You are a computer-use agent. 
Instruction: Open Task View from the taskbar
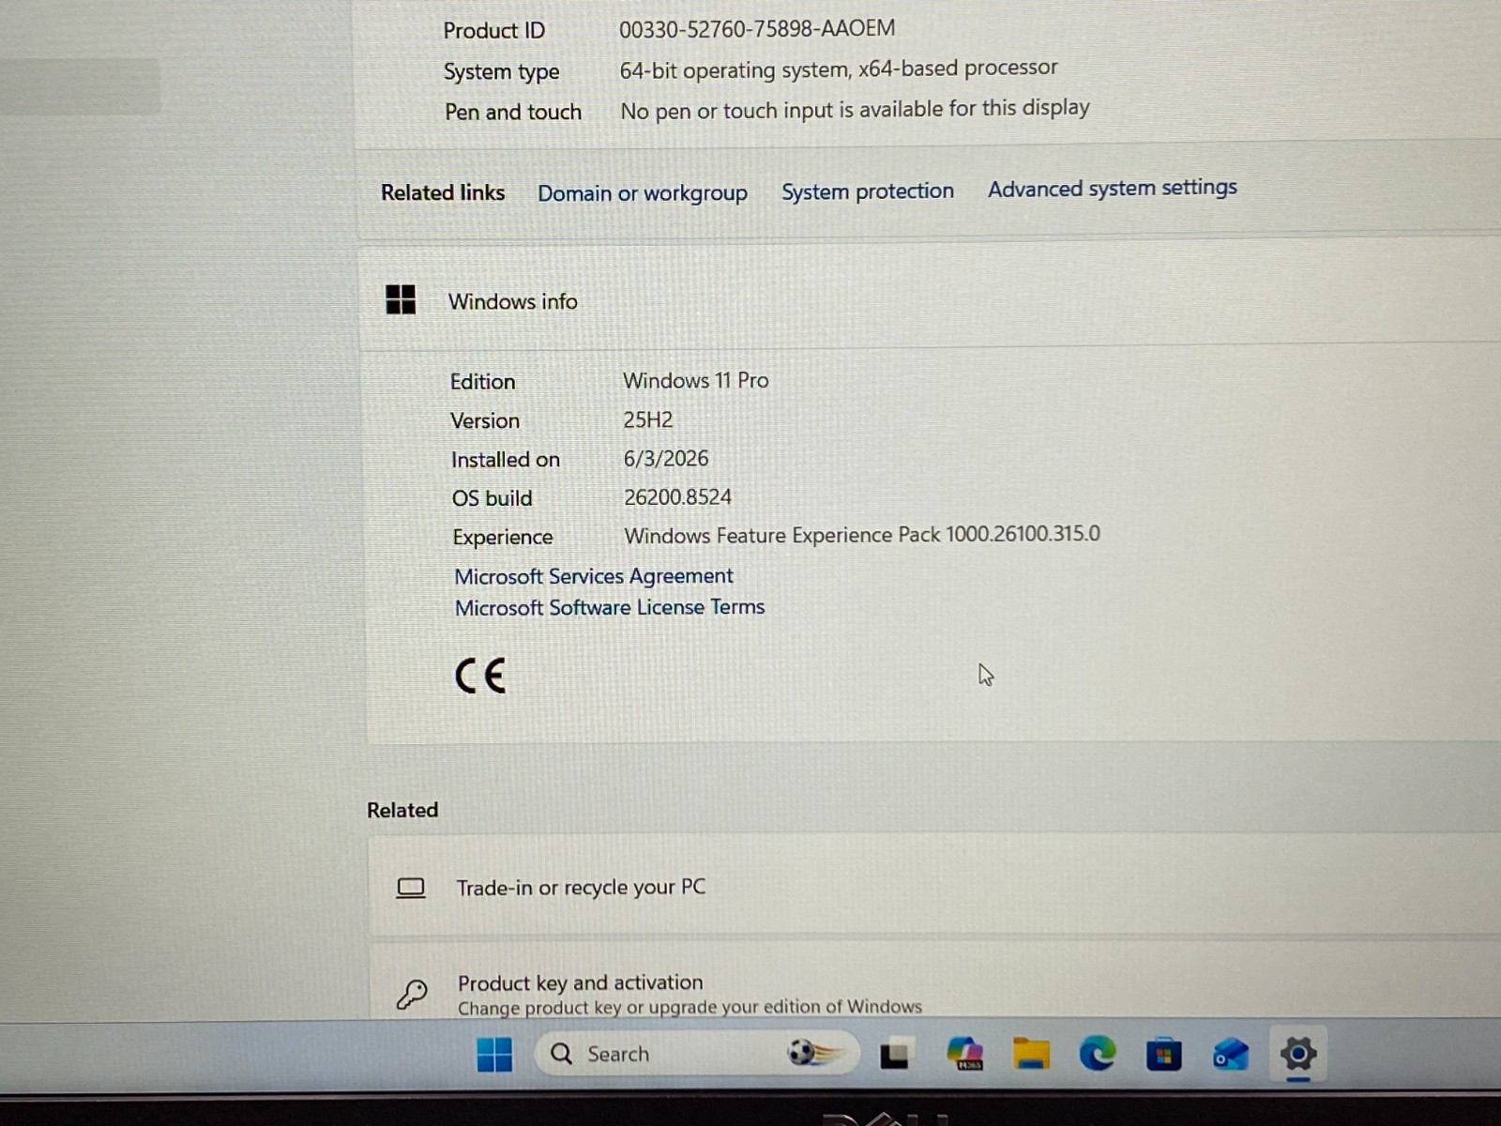tap(894, 1055)
